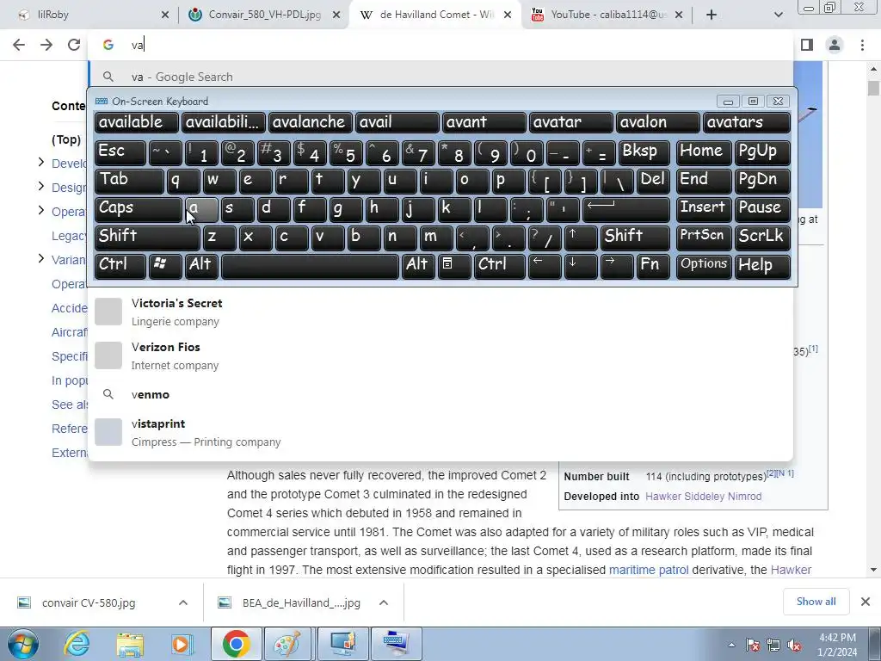
Task: Switch to the Convair_580_VH-PDL.jpg tab
Action: pos(264,15)
